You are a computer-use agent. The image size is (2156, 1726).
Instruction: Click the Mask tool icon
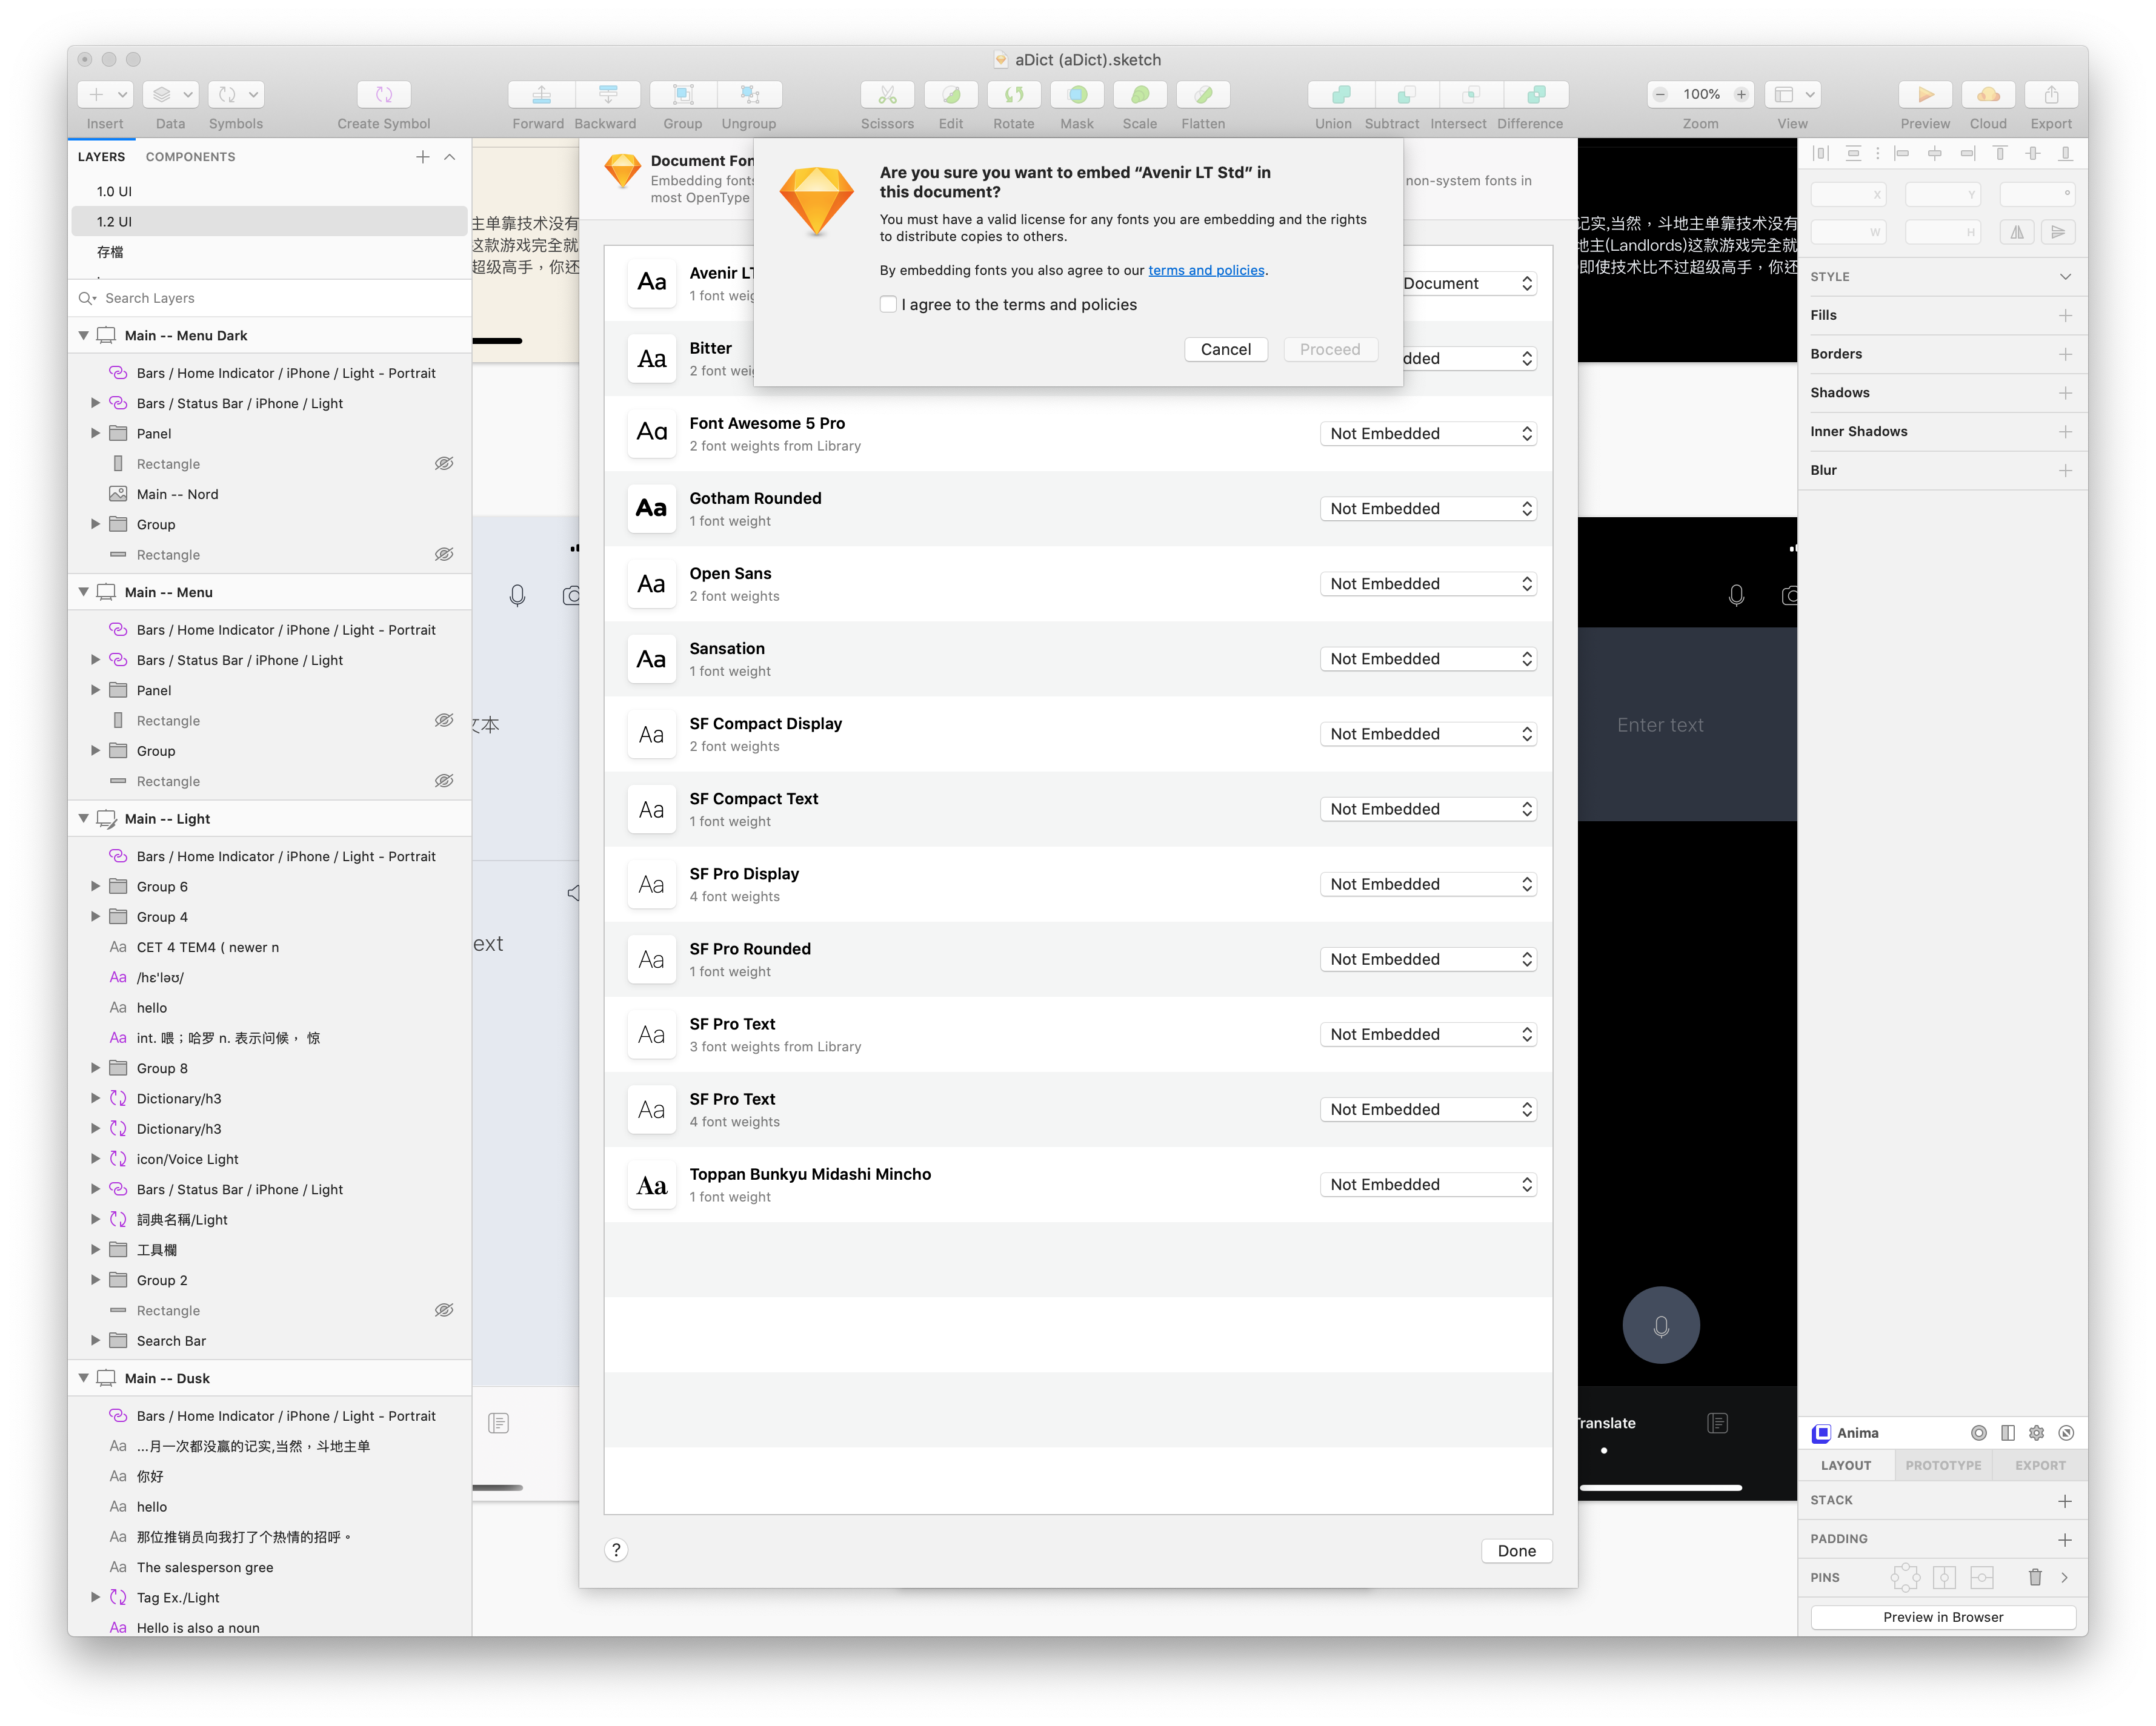[1077, 95]
